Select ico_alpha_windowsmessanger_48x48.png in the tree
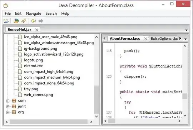Viewport: 193px width, 130px height. tap(59, 42)
